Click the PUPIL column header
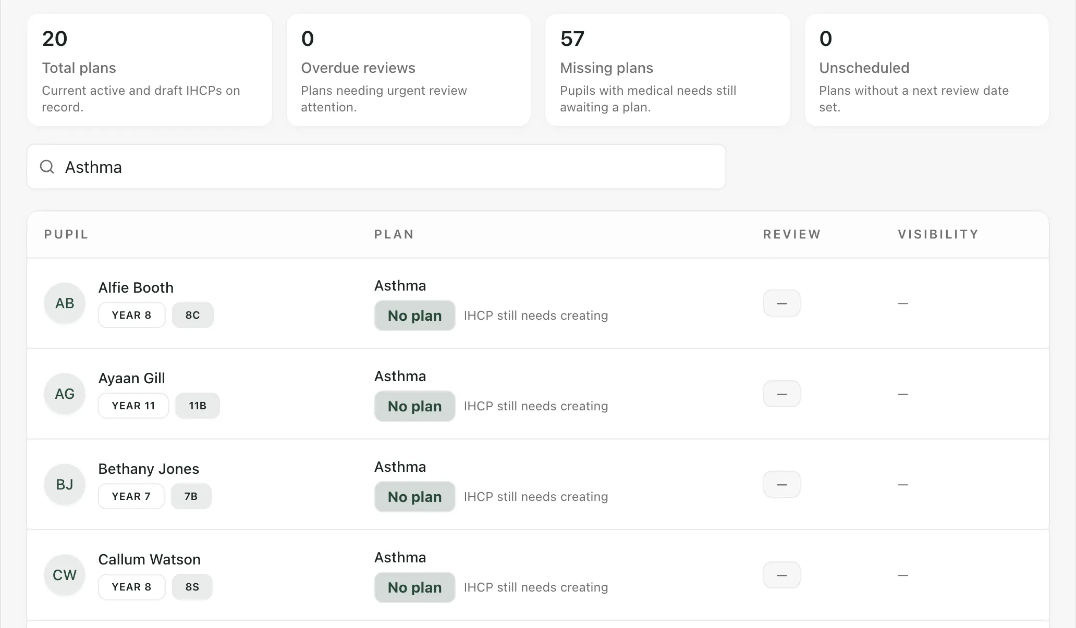Screen dimensions: 1076x628 pos(66,234)
